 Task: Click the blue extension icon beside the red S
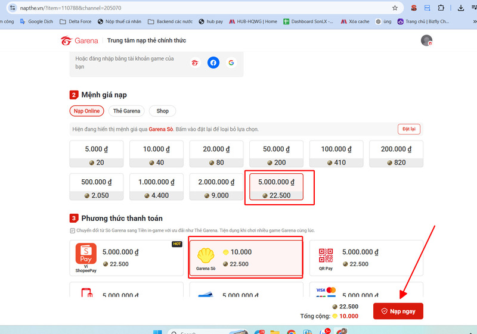[427, 8]
